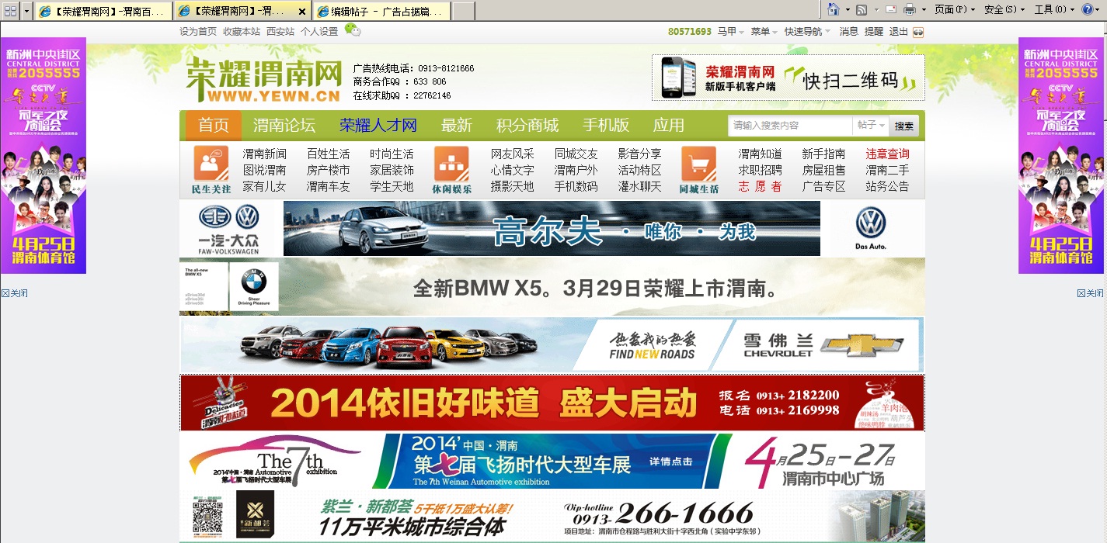1107x543 pixels.
Task: Expand the 马甲 account dropdown
Action: pyautogui.click(x=732, y=32)
